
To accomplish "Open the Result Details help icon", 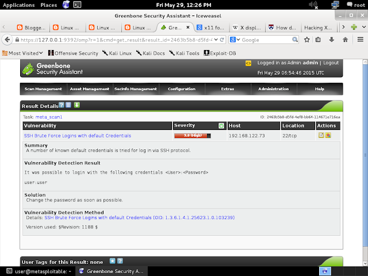I will tap(62, 105).
